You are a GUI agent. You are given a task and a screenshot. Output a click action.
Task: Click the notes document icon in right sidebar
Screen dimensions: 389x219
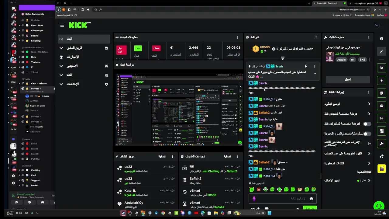tap(382, 93)
